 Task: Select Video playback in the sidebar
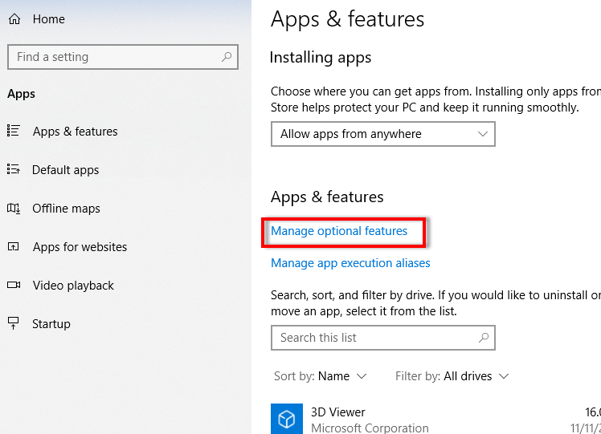(73, 286)
